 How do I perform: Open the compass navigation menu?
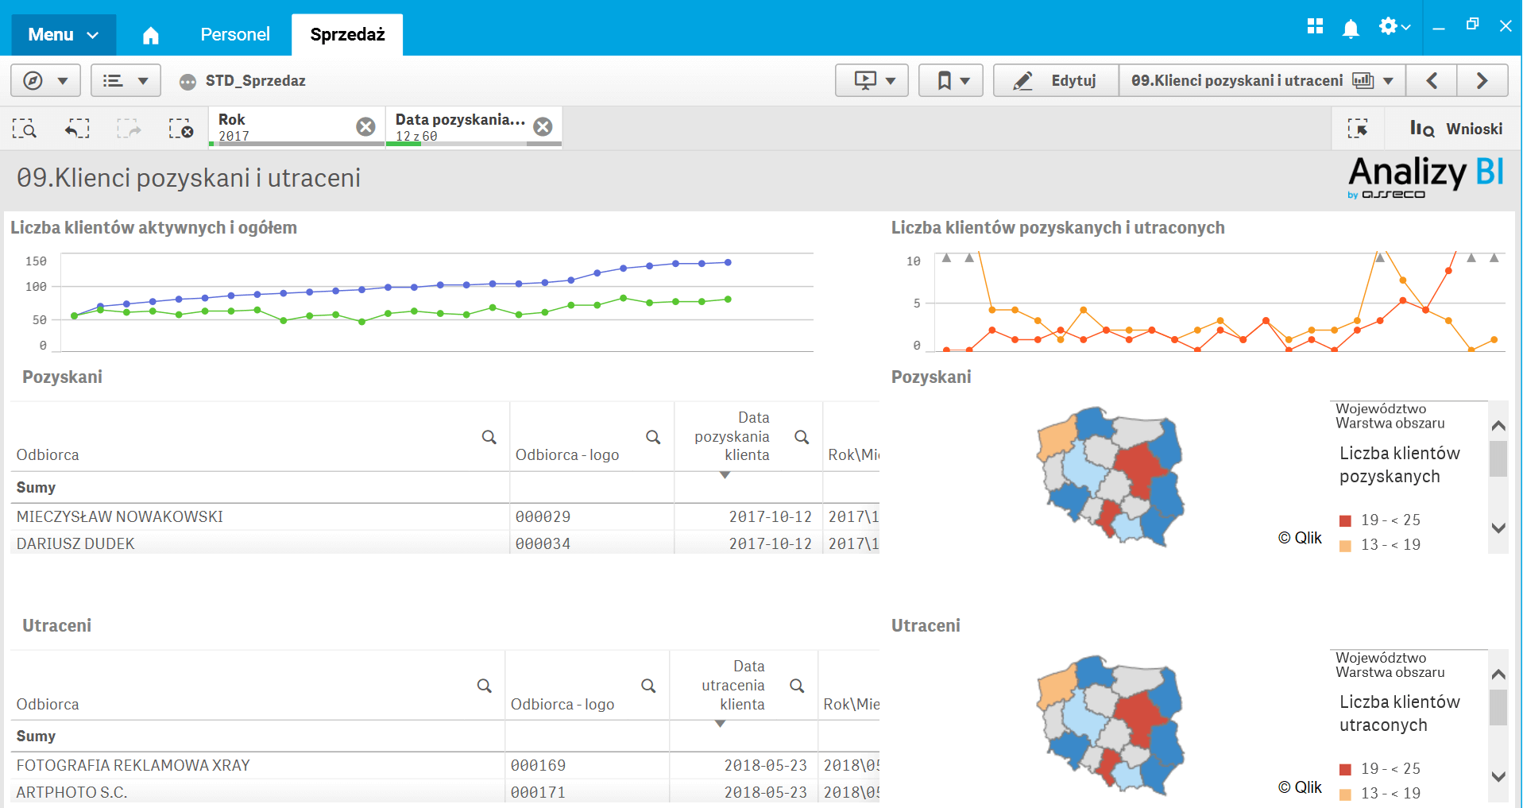point(45,80)
